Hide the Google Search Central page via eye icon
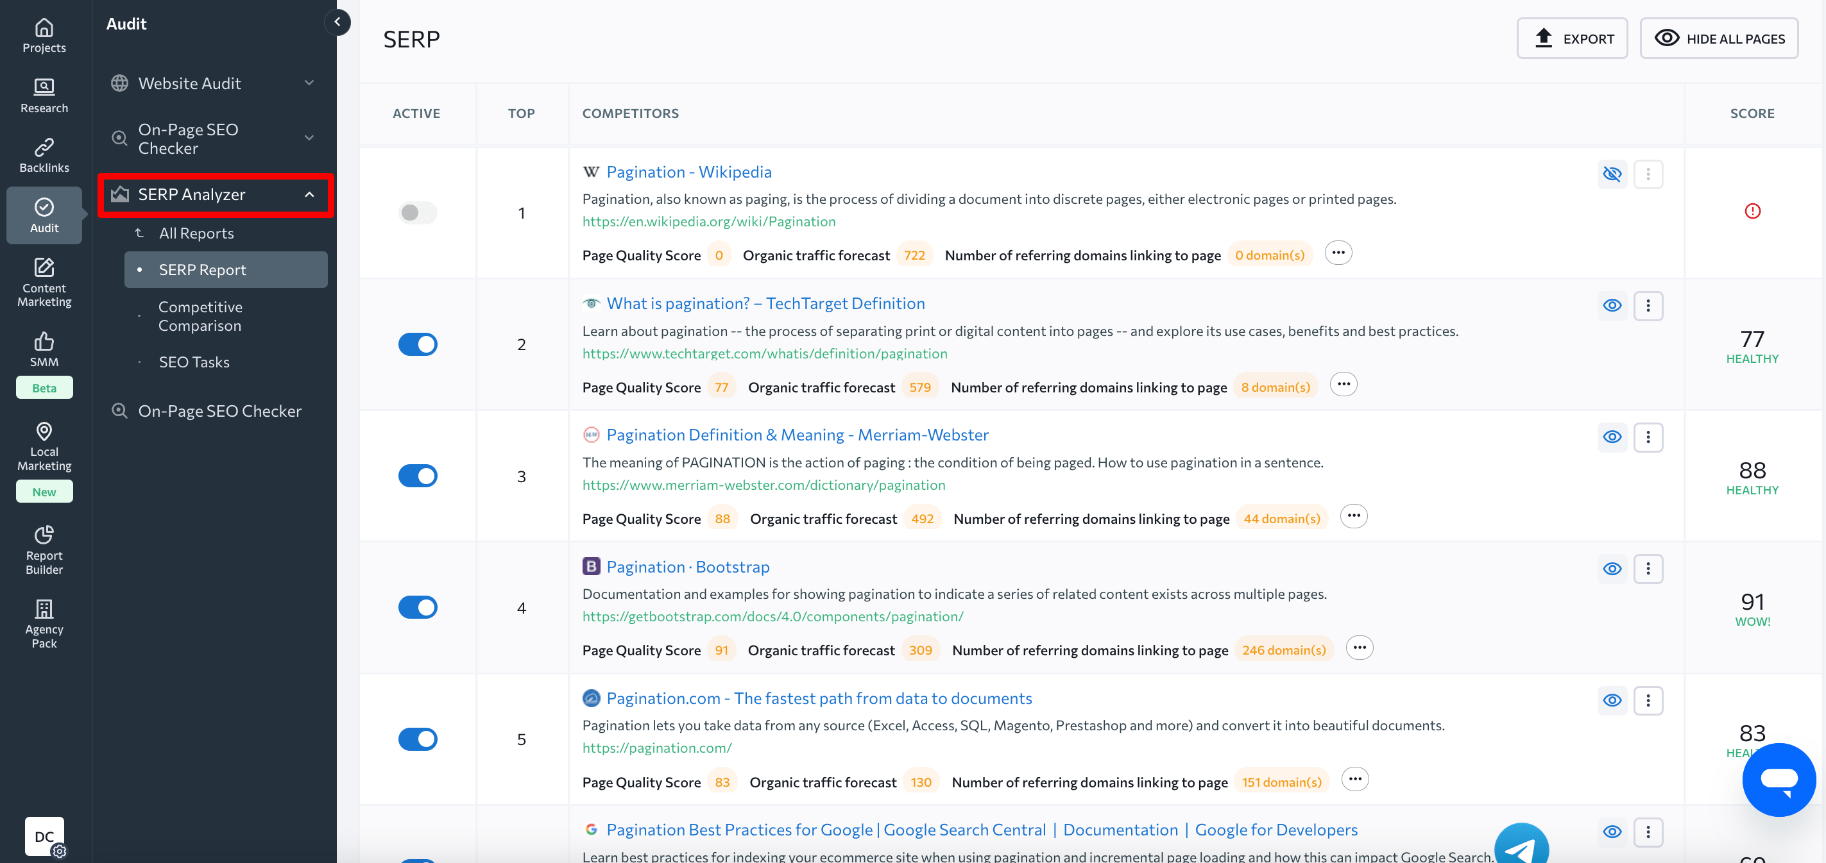This screenshot has width=1826, height=863. 1612,832
